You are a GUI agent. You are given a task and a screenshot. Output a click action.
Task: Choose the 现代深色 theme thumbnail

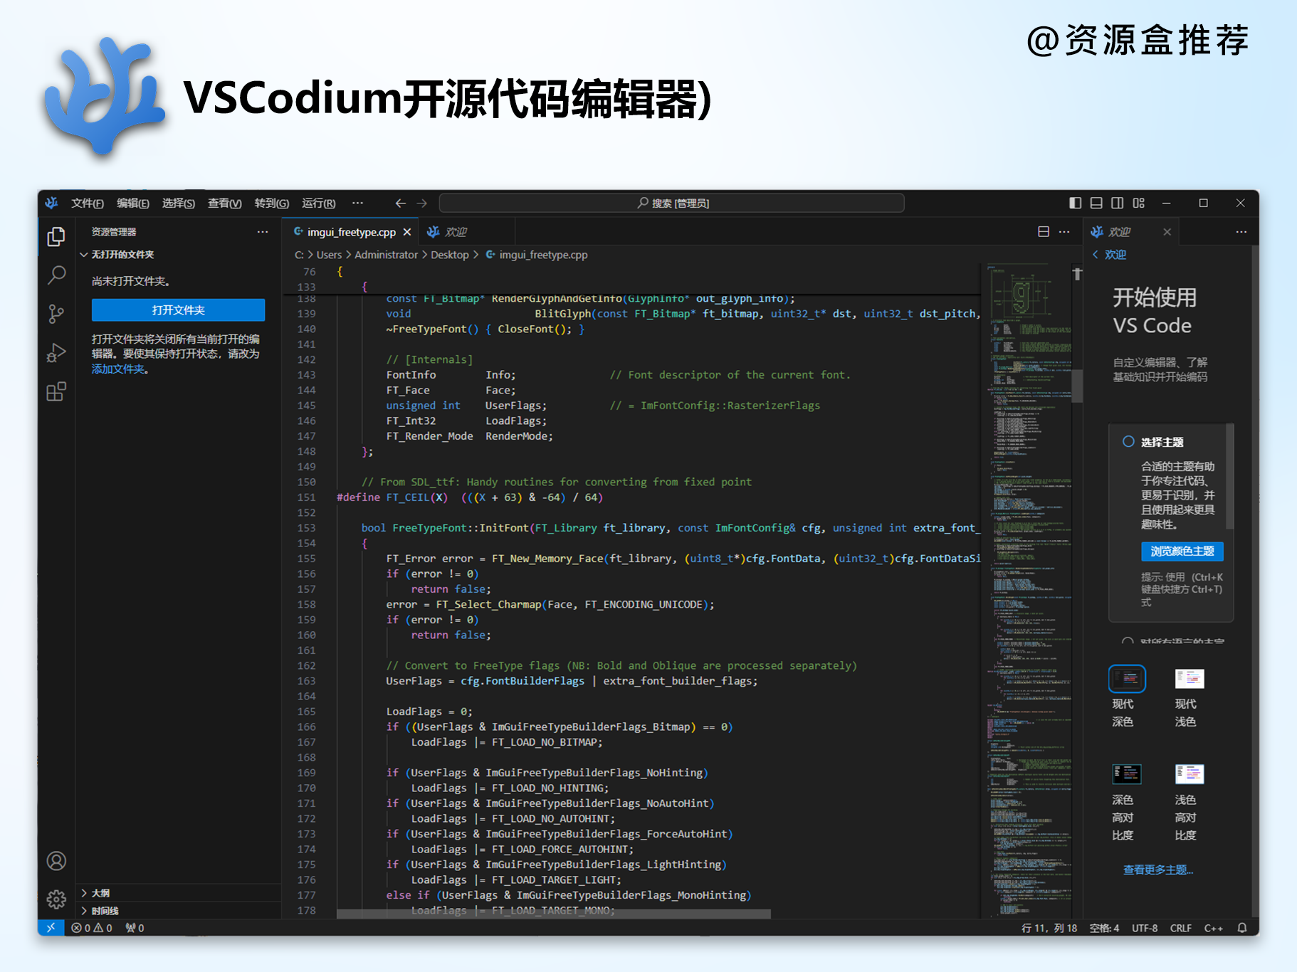click(x=1126, y=679)
